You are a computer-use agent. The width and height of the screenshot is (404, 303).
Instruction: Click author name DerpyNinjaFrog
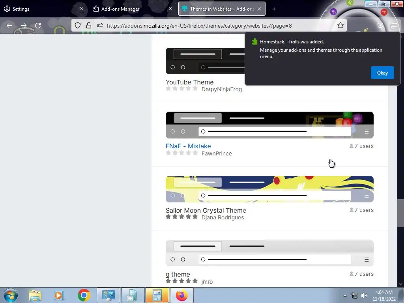coord(222,90)
